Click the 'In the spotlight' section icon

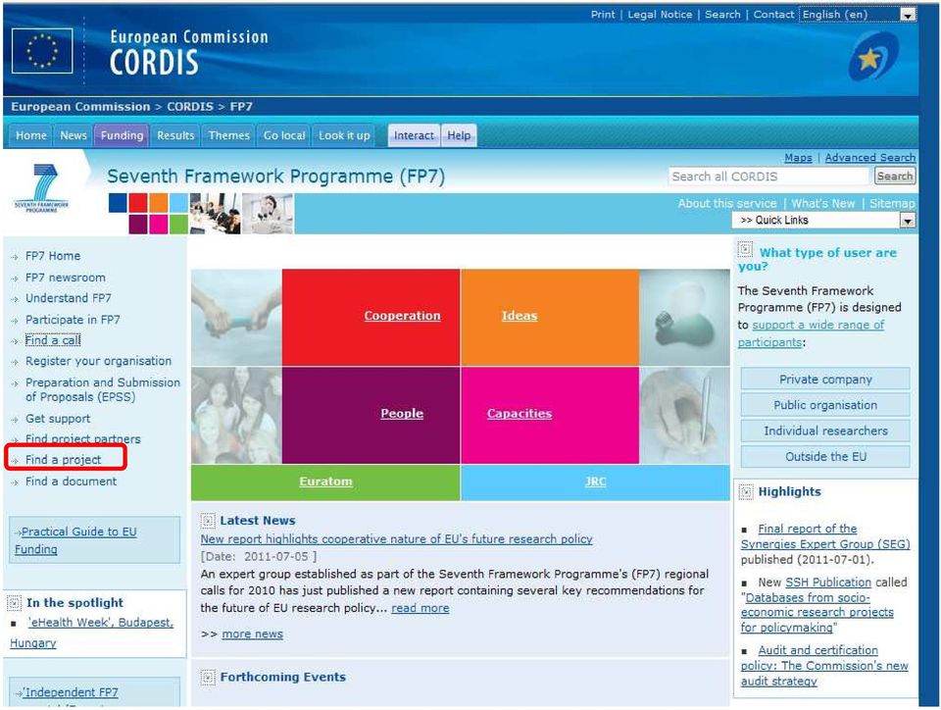tap(14, 602)
